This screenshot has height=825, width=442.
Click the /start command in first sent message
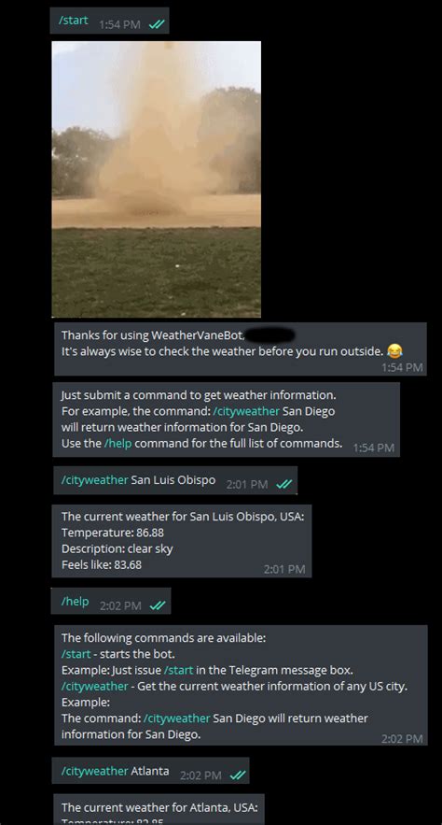click(74, 21)
